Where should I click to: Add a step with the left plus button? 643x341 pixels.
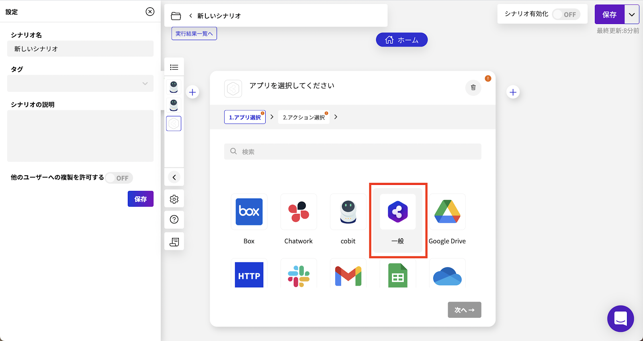192,92
